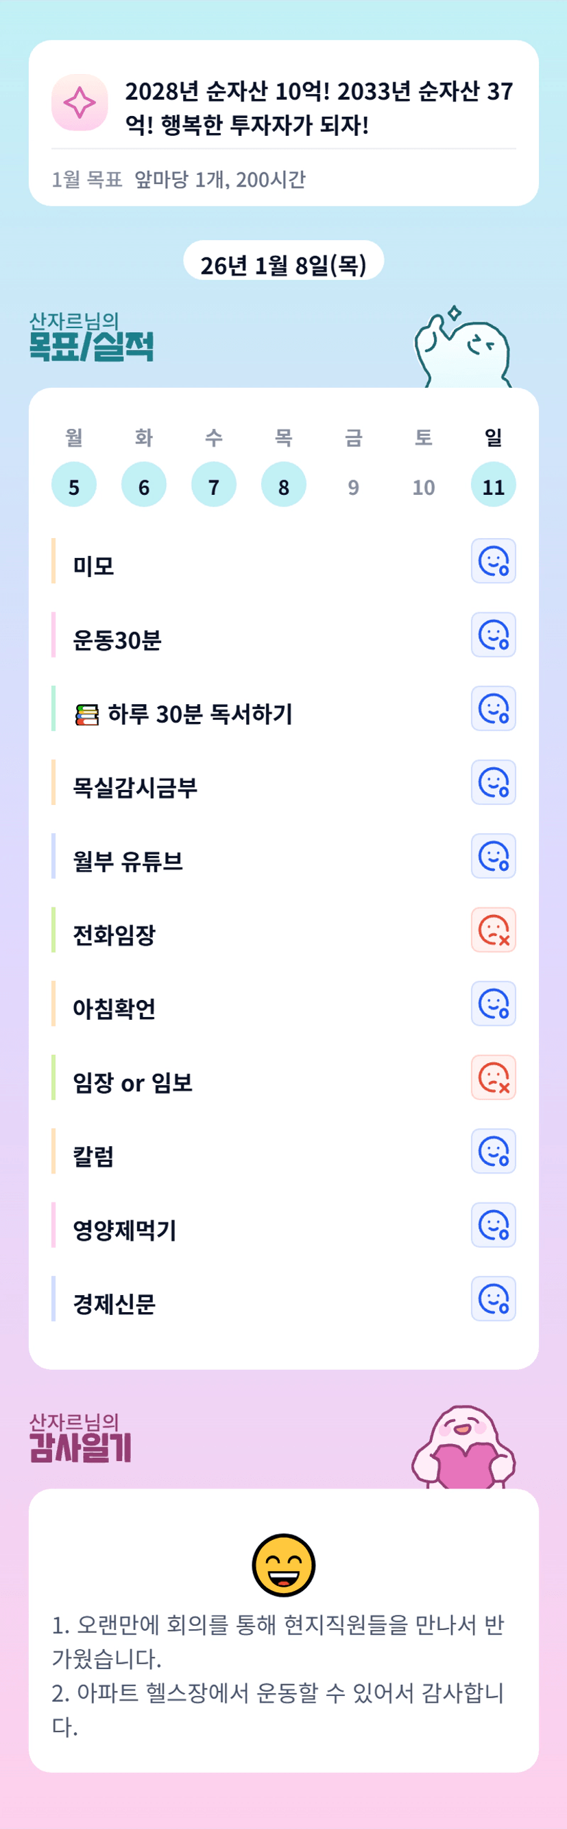This screenshot has width=567, height=1829.
Task: Select Friday the 9th date
Action: tap(353, 487)
